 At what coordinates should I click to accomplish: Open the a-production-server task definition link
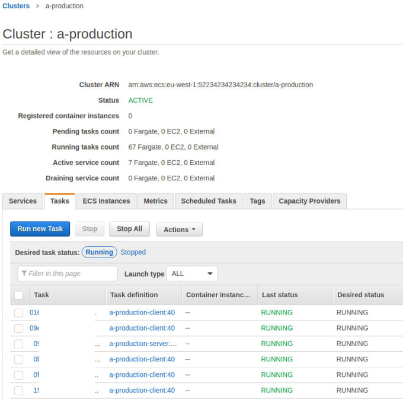[143, 344]
